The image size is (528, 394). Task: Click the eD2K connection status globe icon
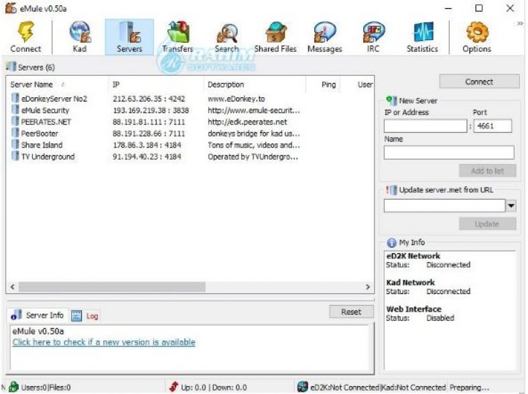tap(302, 387)
